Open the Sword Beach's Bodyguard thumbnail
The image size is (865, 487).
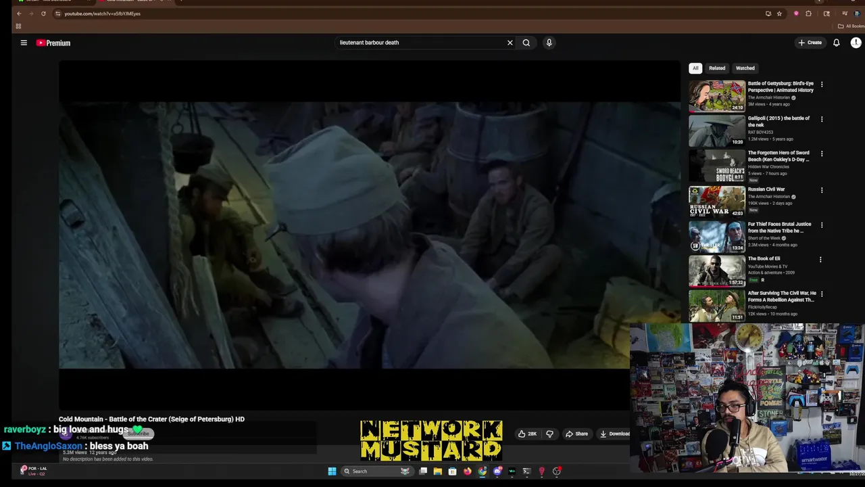pyautogui.click(x=717, y=166)
